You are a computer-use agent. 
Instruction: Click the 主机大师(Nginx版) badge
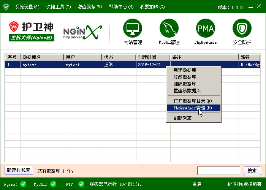[x=32, y=38]
